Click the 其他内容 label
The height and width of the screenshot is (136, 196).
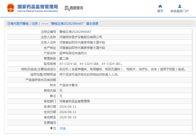[x=50, y=91]
